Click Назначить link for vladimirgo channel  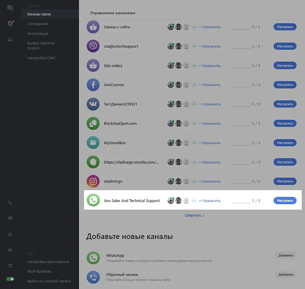[x=210, y=181]
